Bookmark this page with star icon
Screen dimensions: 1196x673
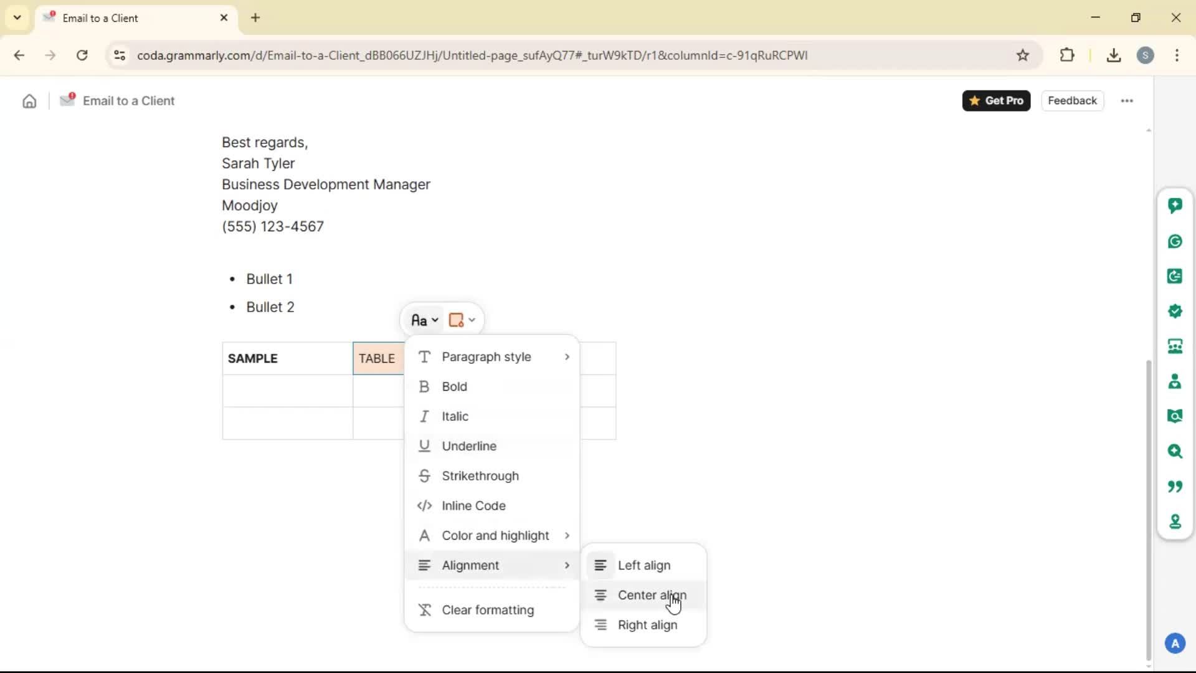click(x=1023, y=55)
